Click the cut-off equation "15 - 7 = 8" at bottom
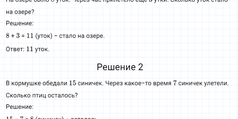The width and height of the screenshot is (238, 119). [19, 118]
